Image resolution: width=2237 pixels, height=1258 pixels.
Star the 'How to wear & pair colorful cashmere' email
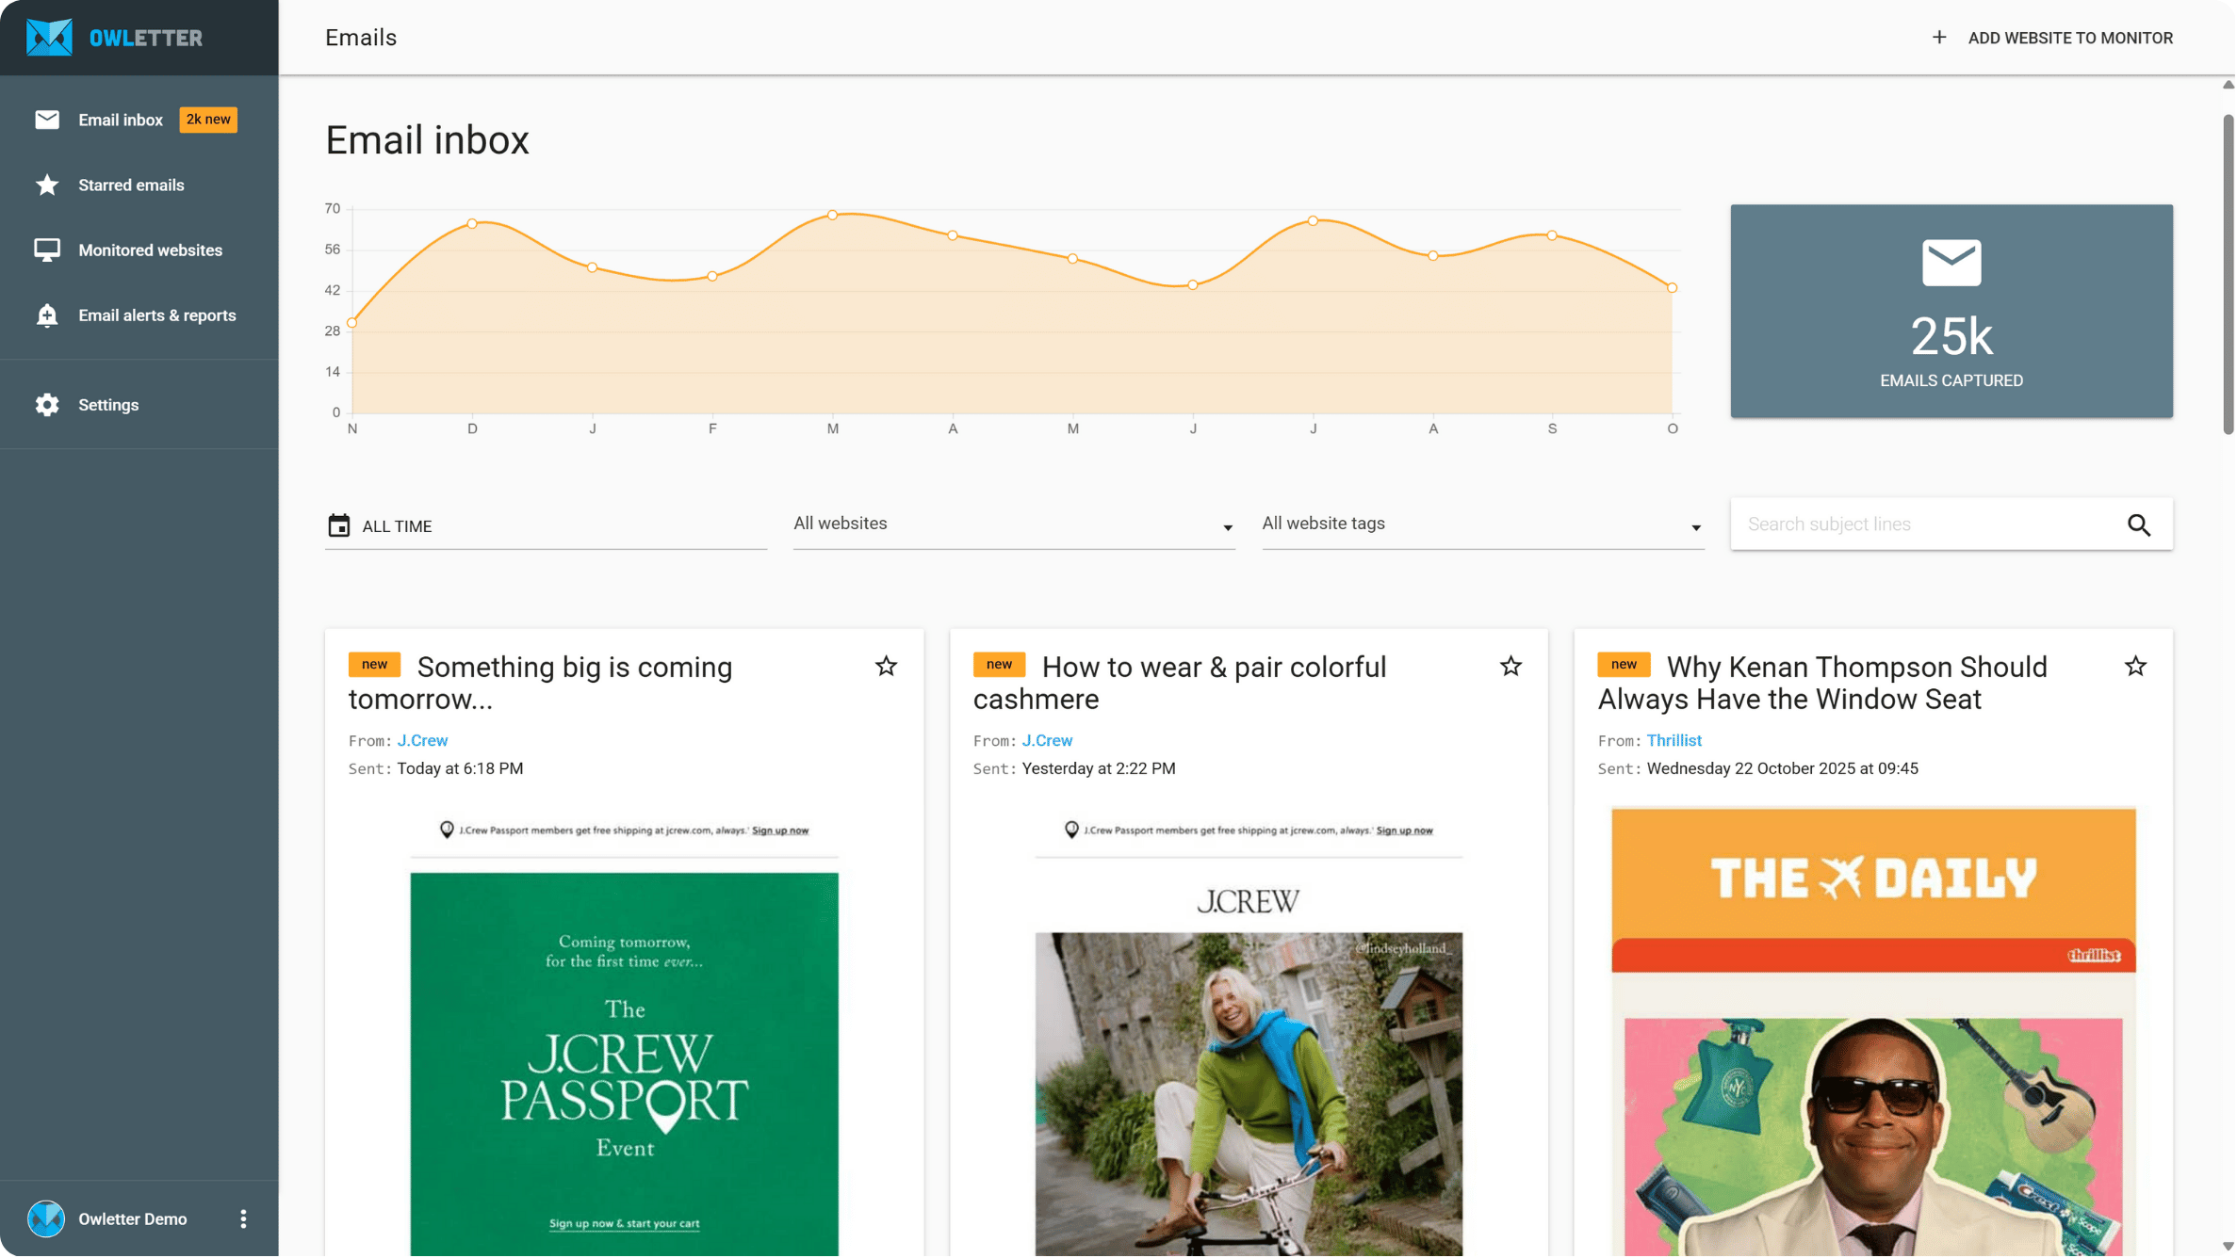tap(1511, 668)
